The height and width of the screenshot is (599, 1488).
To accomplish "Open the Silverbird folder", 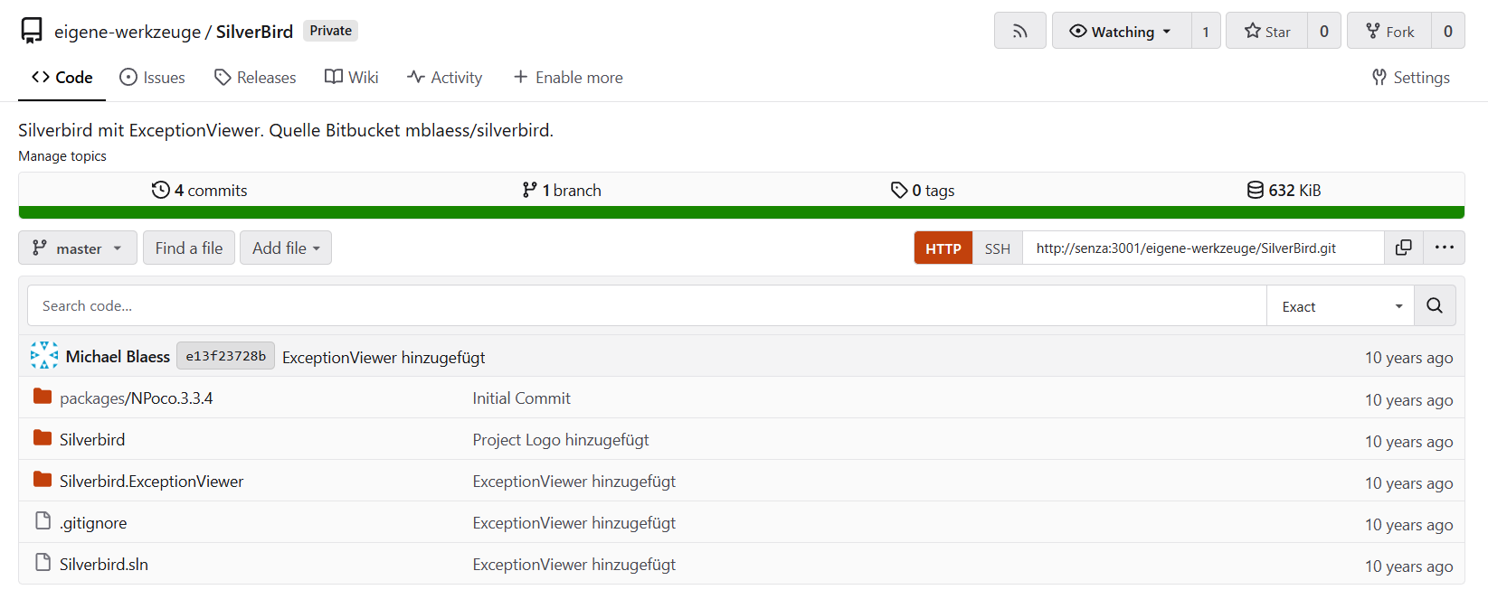I will (92, 440).
